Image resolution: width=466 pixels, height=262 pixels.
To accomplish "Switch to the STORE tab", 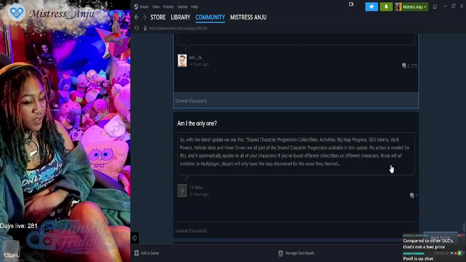I will pos(158,17).
